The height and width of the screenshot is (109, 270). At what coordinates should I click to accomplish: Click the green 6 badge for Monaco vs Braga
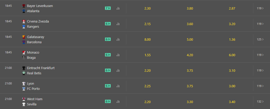[108, 55]
